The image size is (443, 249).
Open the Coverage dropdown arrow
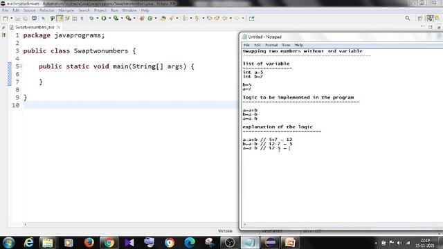click(122, 19)
